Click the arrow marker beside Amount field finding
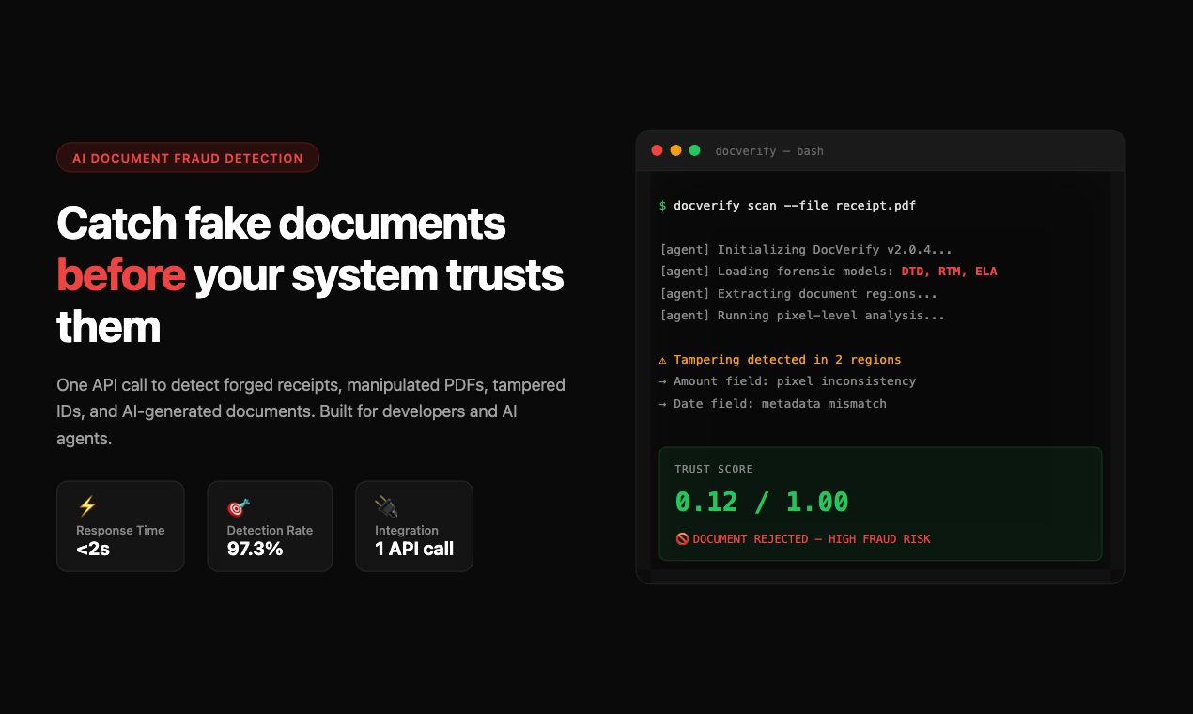The image size is (1193, 714). (x=664, y=380)
